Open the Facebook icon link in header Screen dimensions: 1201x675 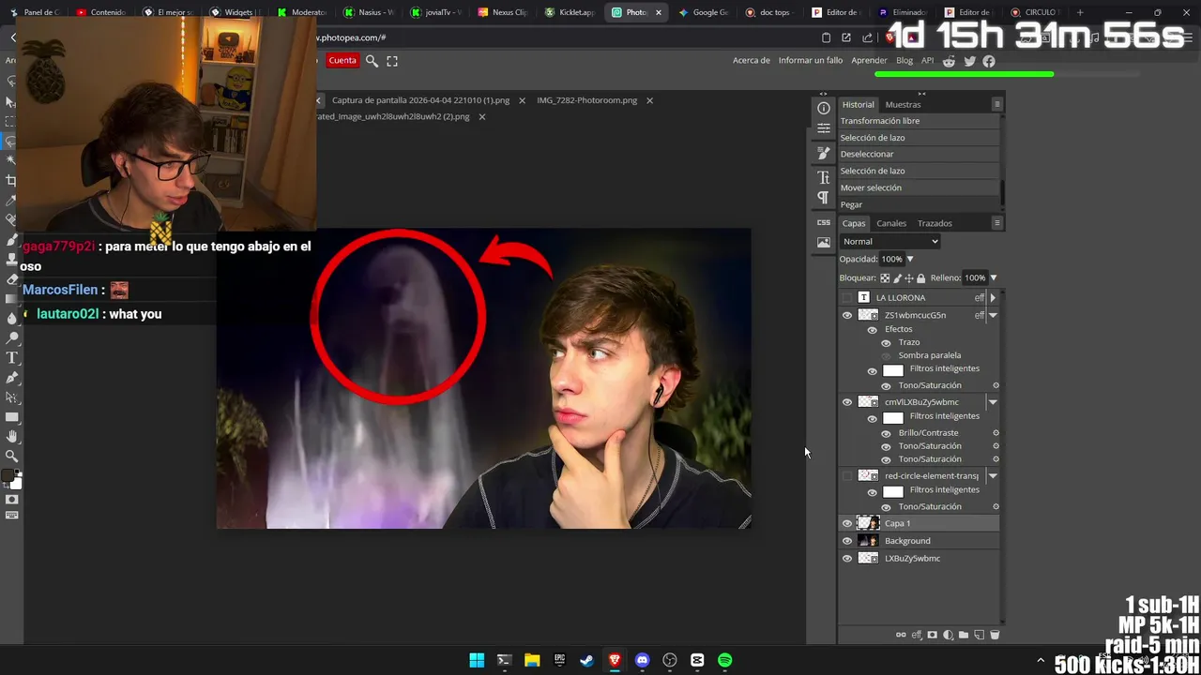point(989,61)
